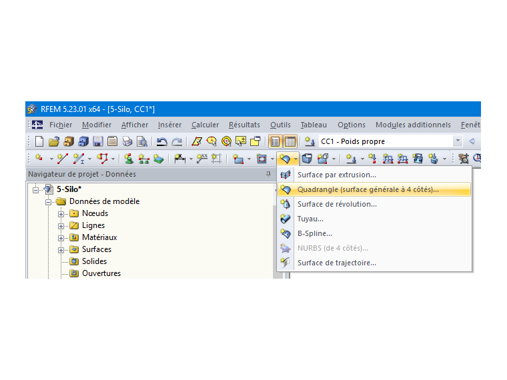Screen dimensions: 507x380
Task: Print with the printer icon
Action: (127, 141)
